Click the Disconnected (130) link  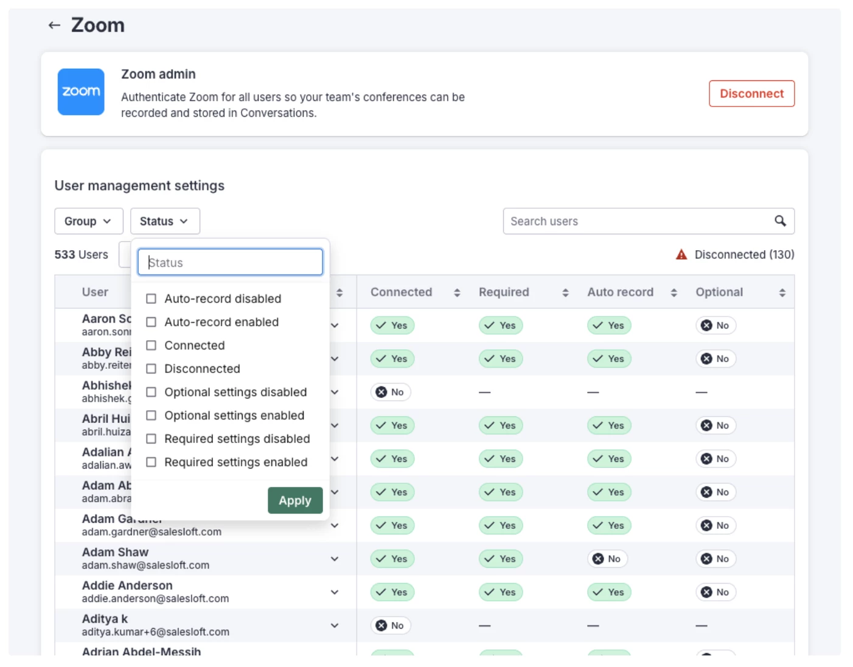(744, 254)
